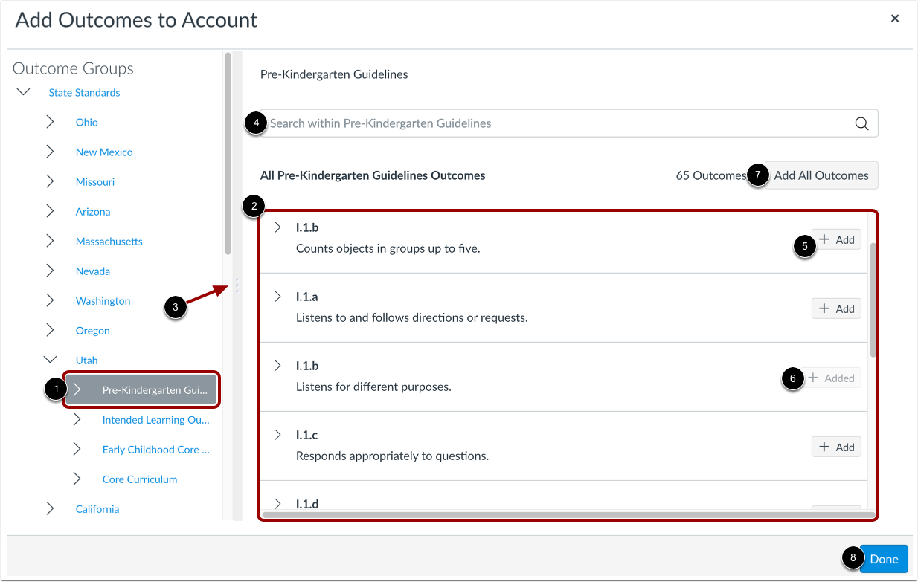Open the Early Childhood Core group
The height and width of the screenshot is (582, 918).
point(155,450)
